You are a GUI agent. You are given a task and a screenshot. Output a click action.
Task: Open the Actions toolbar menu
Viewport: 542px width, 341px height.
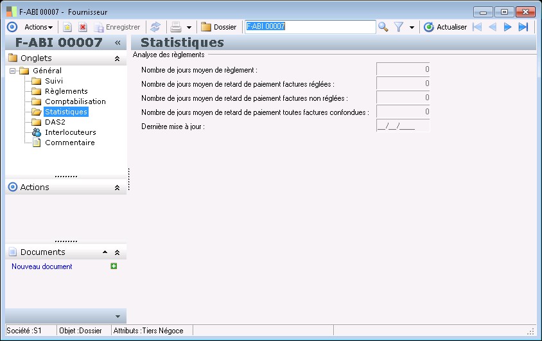coord(39,27)
